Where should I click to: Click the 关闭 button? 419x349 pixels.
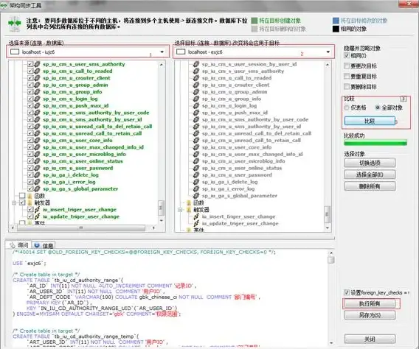click(x=370, y=339)
